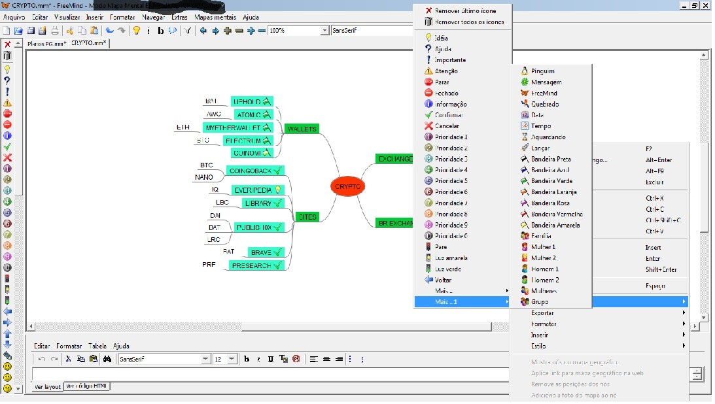Choose the FreeMind butterfly icon entry
The image size is (715, 404).
[x=544, y=93]
